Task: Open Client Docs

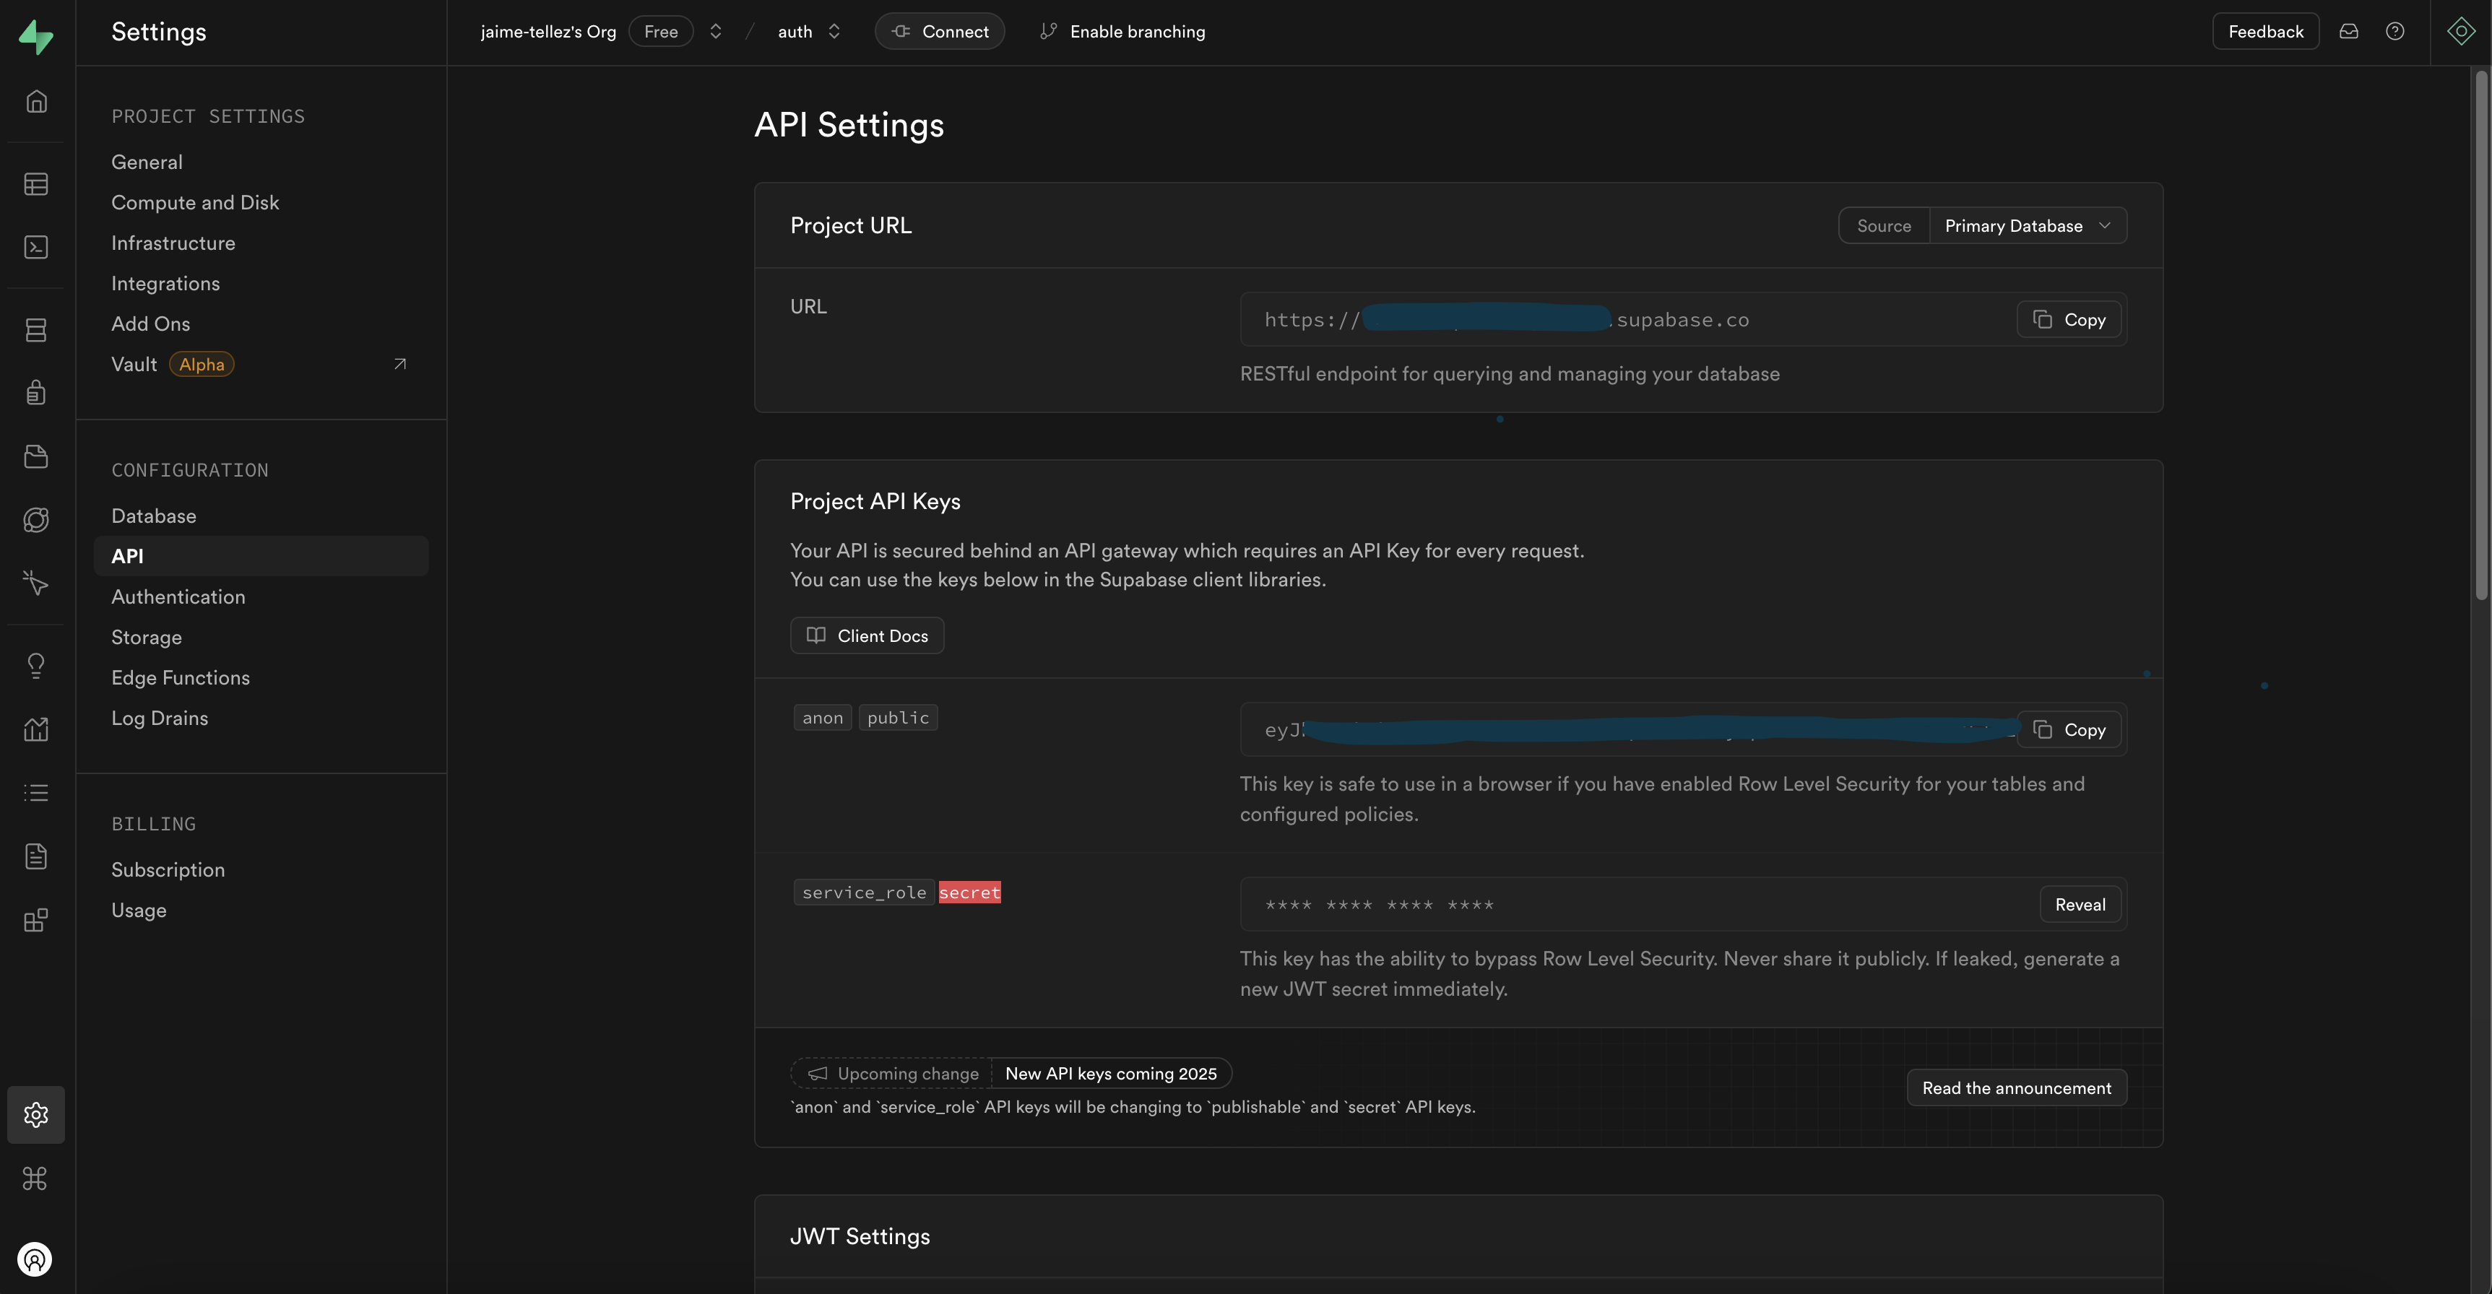Action: (x=867, y=635)
